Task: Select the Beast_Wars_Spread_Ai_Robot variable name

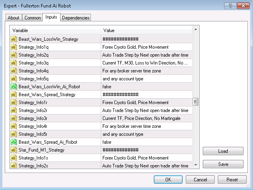Action: 48,142
